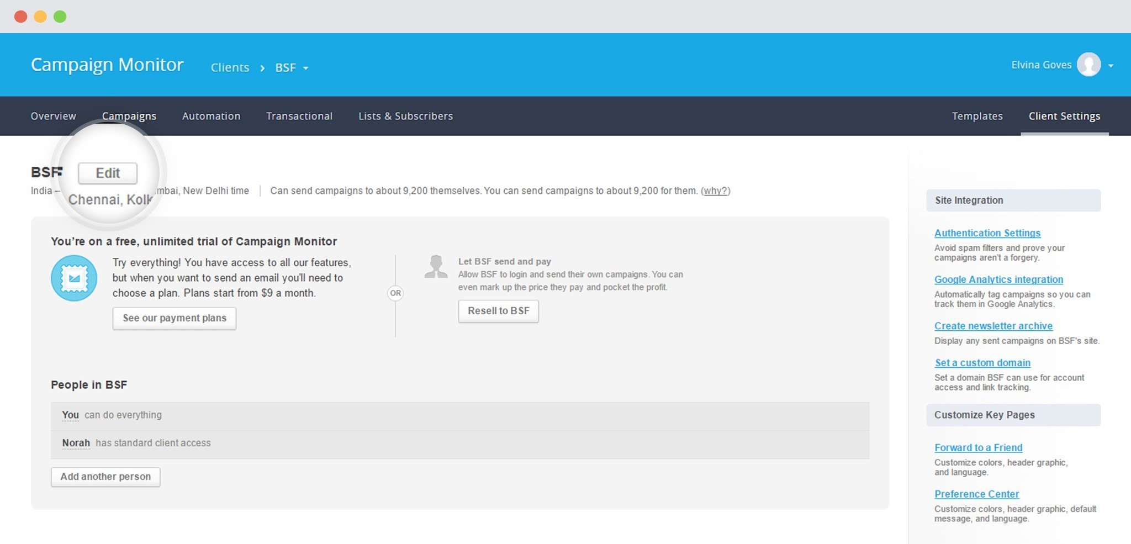Click the OR divider label
The width and height of the screenshot is (1131, 544).
(x=395, y=293)
